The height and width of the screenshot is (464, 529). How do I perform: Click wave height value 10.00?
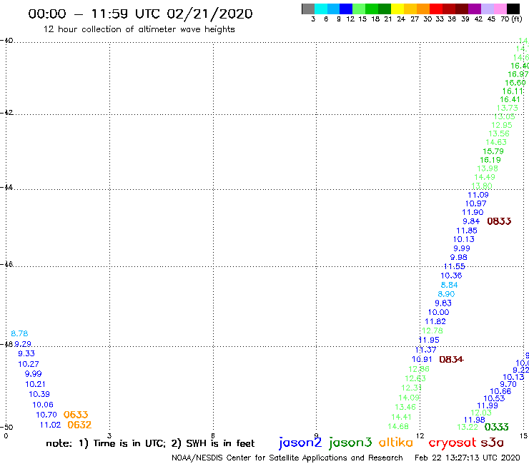click(x=439, y=313)
